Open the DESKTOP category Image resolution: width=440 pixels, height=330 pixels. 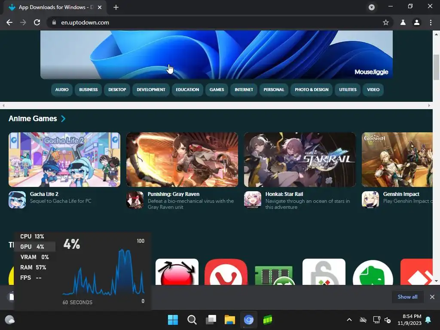[117, 89]
